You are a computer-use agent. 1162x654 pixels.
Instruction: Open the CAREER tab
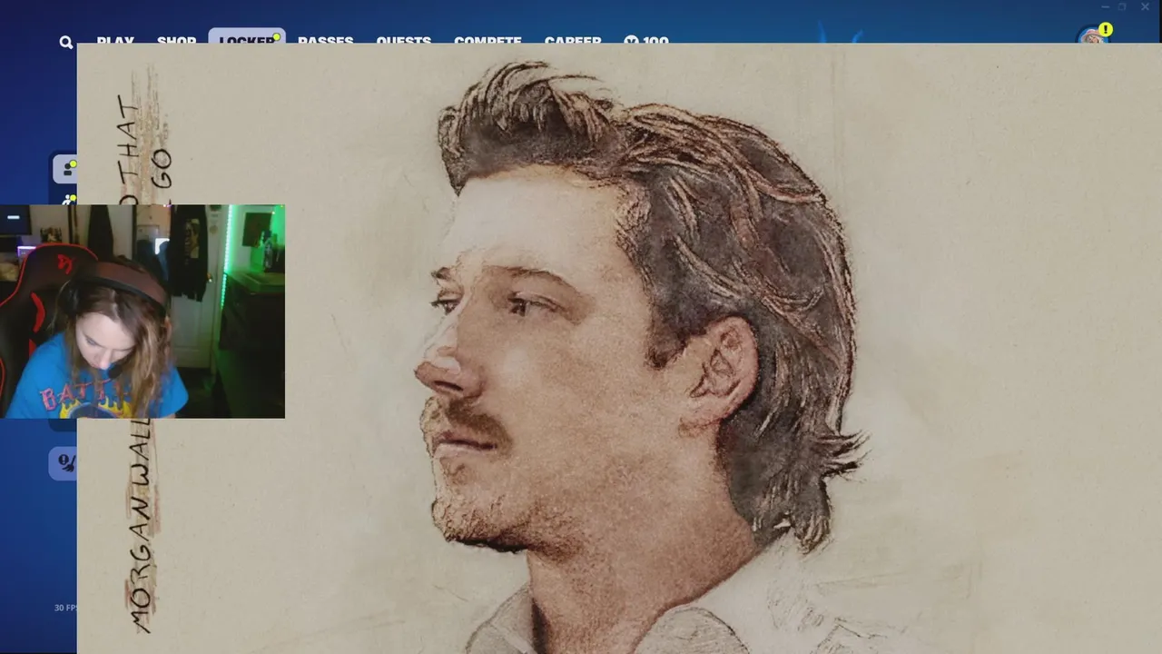click(x=573, y=40)
